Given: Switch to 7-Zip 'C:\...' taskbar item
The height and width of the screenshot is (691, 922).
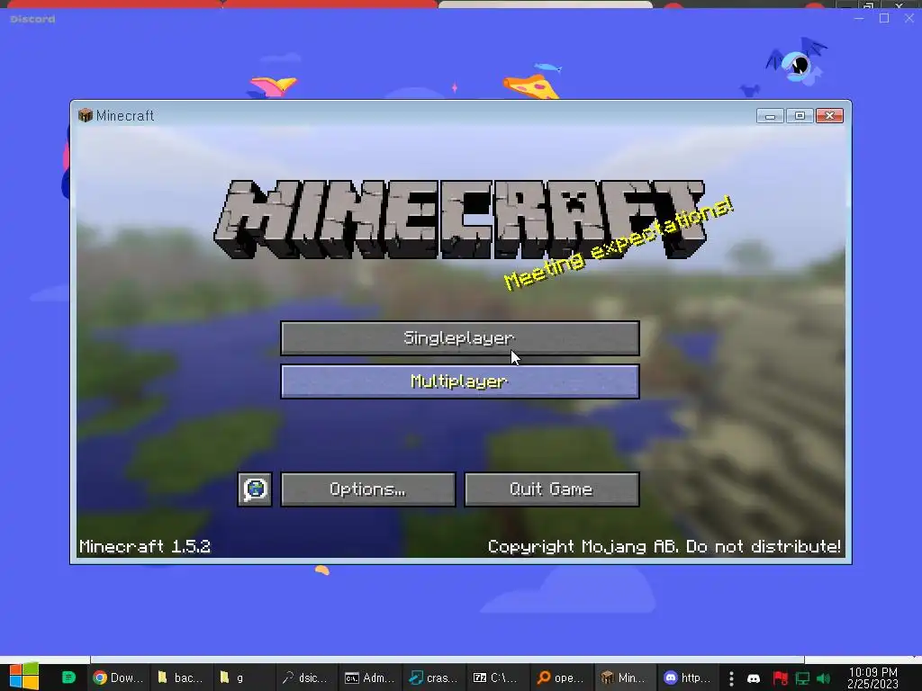Looking at the screenshot, I should pos(496,678).
